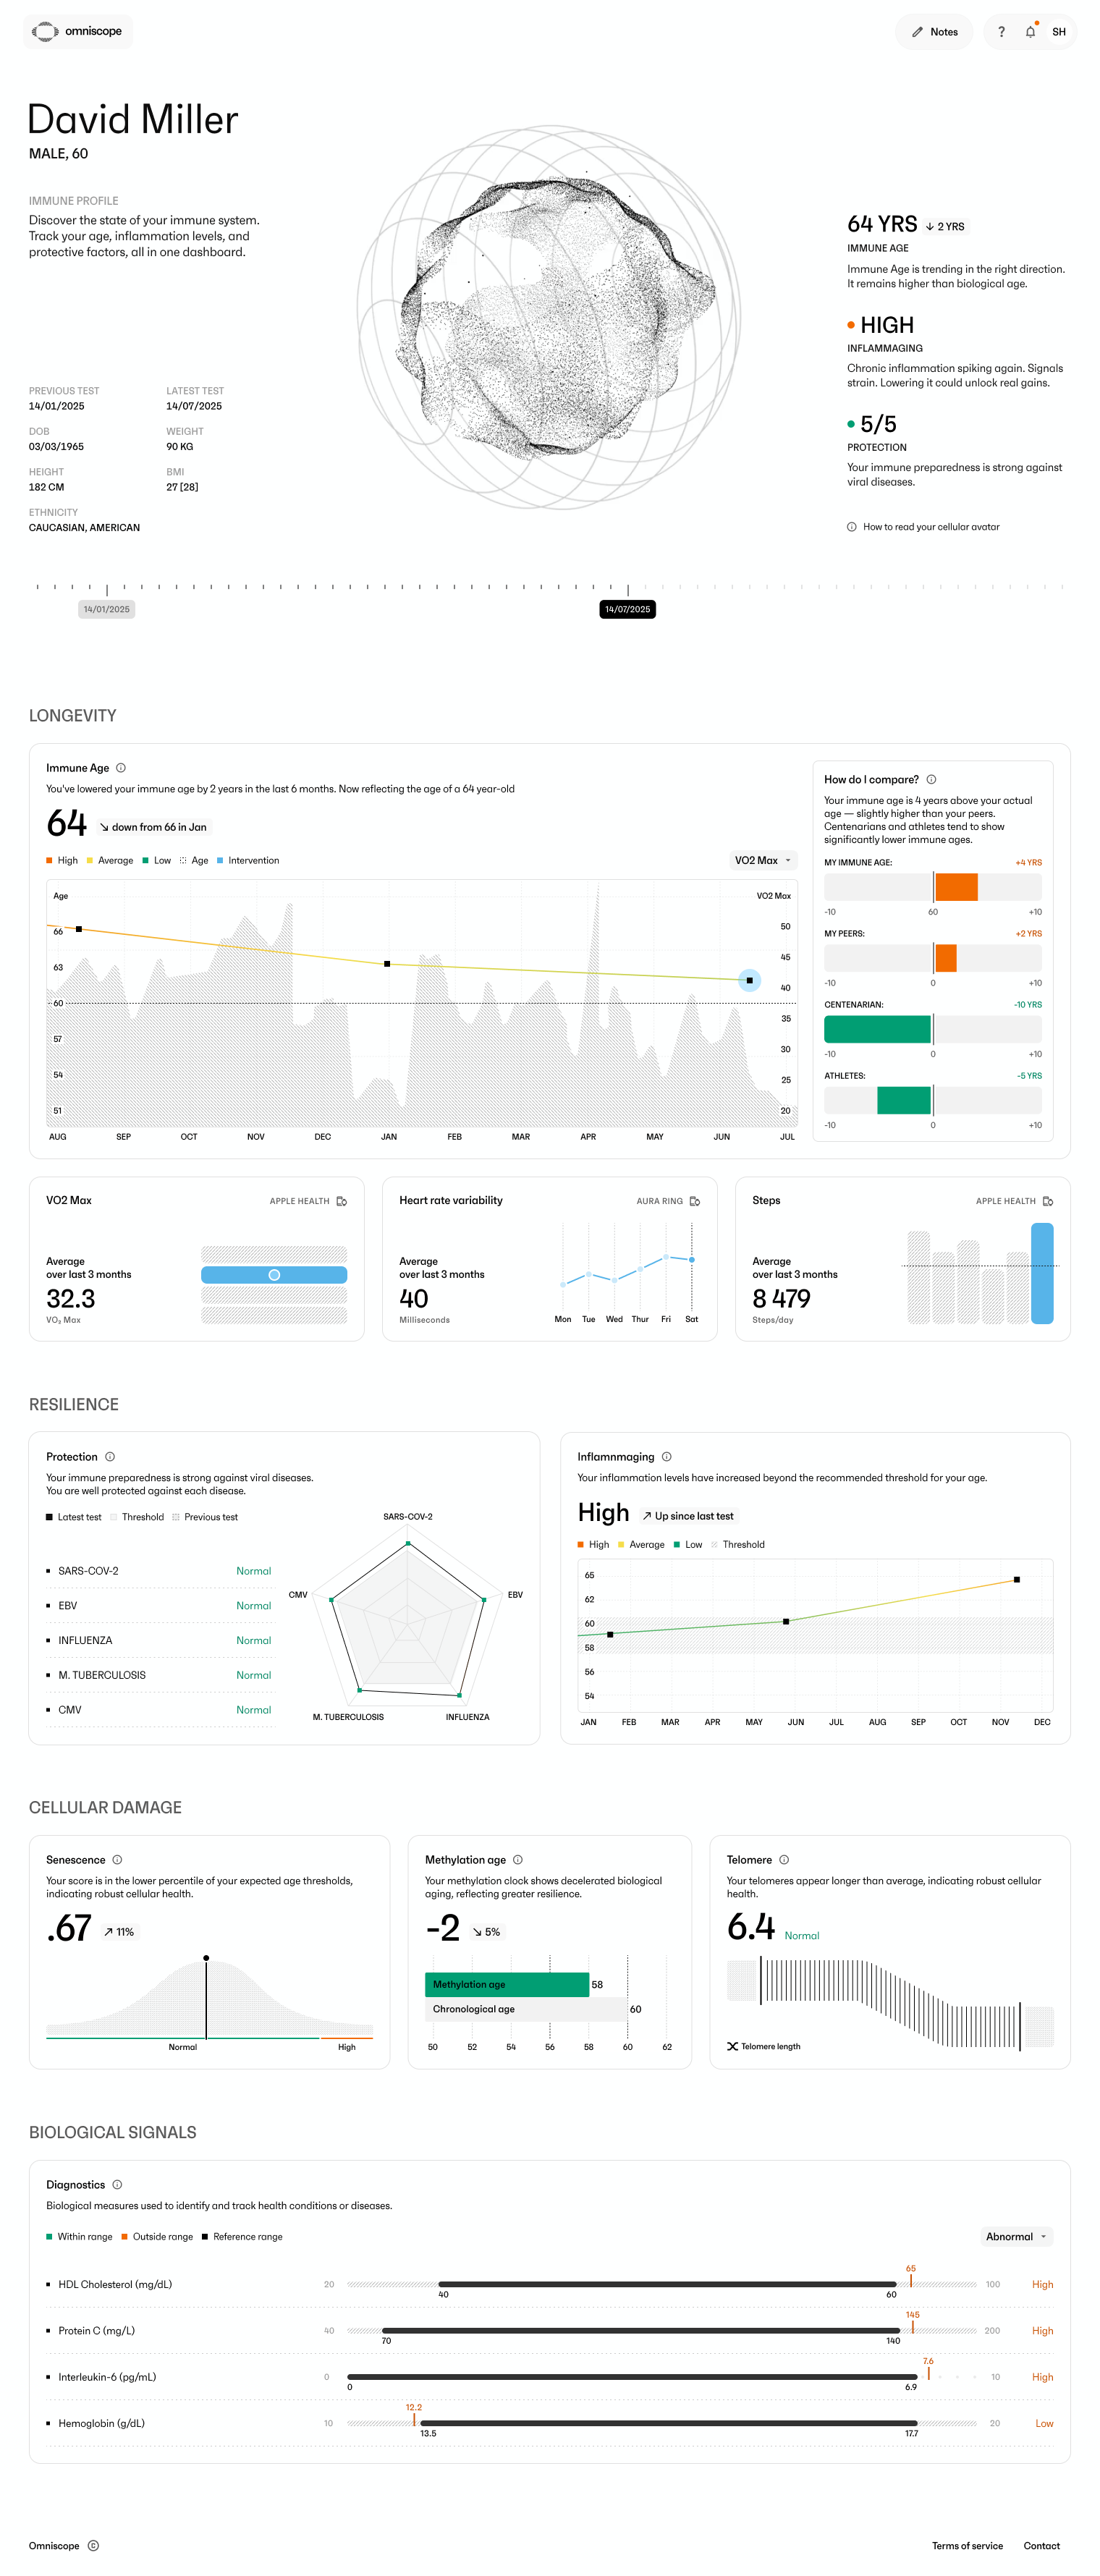Select the INFLUENZA row
This screenshot has width=1100, height=2576.
pos(159,1641)
